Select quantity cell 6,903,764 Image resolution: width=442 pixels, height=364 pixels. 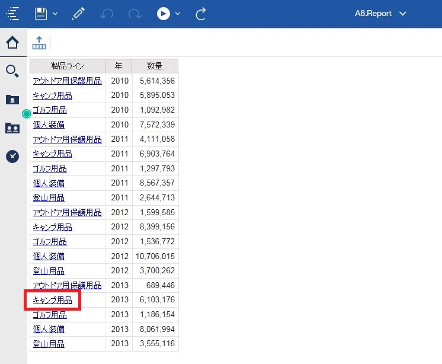coord(155,154)
